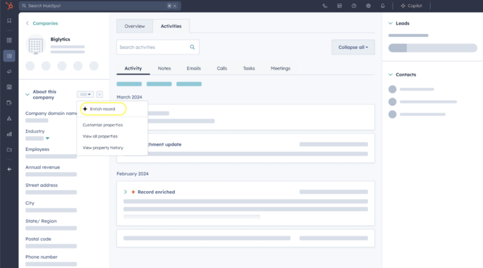This screenshot has width=483, height=268.
Task: Click the Postal code property value field
Action: (x=51, y=246)
